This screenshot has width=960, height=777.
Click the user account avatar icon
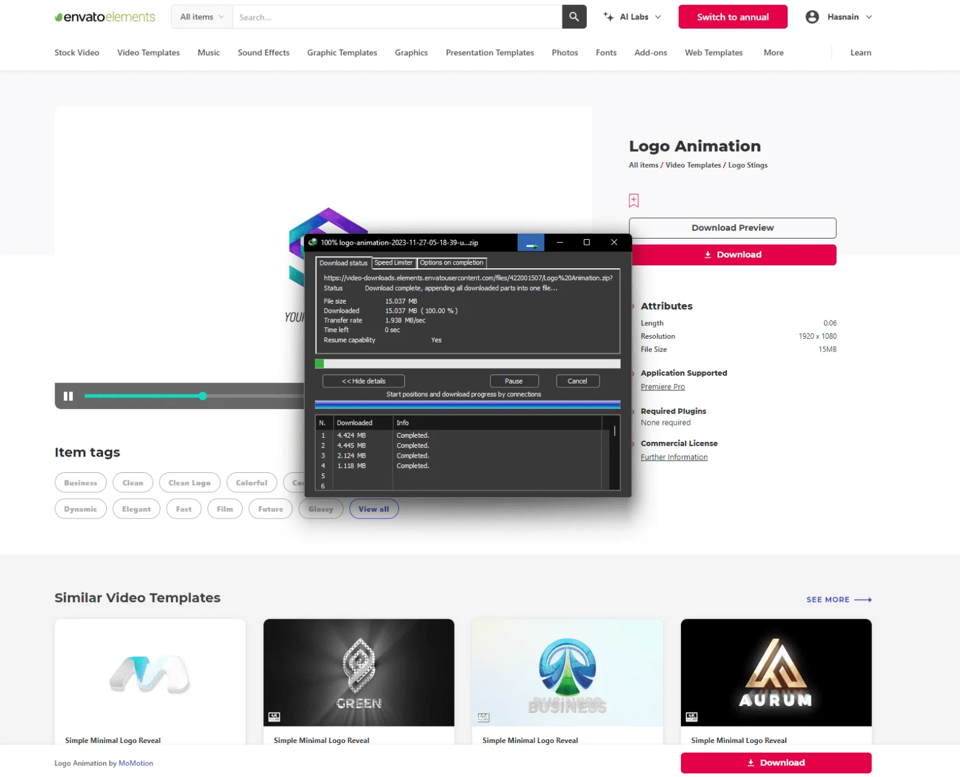(812, 17)
